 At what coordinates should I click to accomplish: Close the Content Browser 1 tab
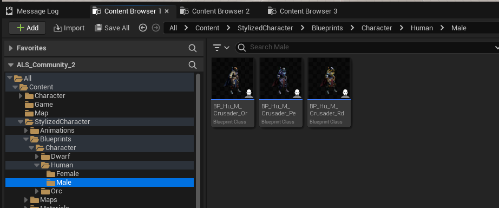click(167, 11)
